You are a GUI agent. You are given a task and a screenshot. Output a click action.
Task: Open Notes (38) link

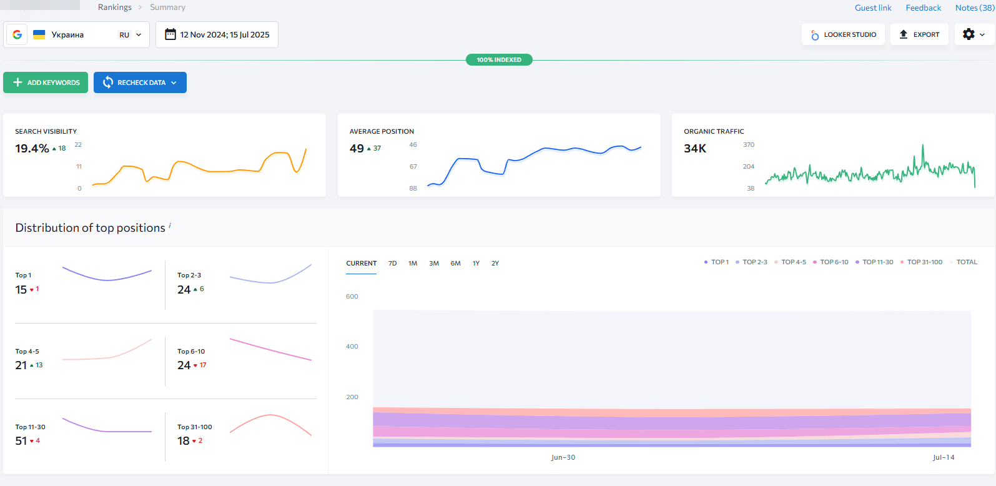[x=974, y=7]
